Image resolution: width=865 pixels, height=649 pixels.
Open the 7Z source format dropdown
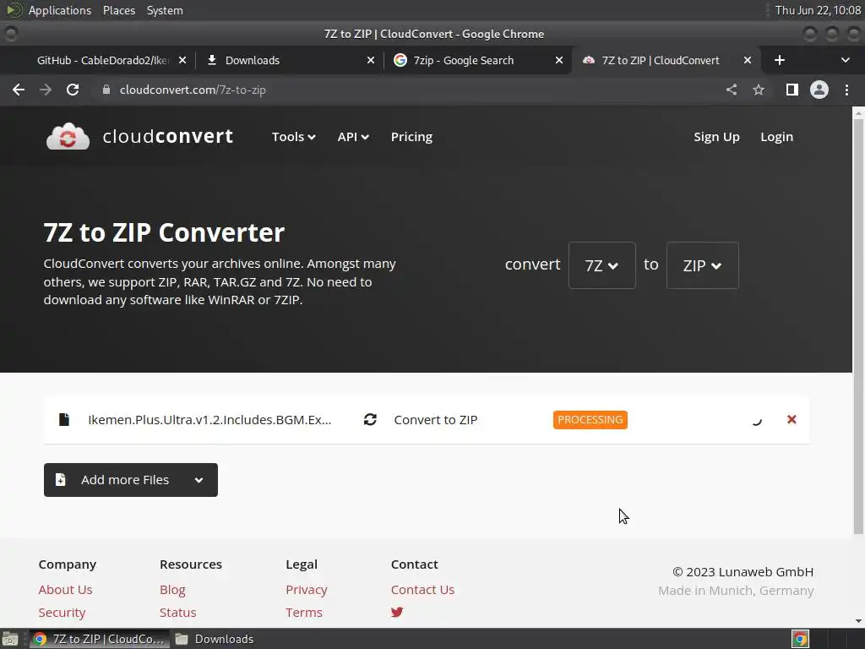click(601, 265)
